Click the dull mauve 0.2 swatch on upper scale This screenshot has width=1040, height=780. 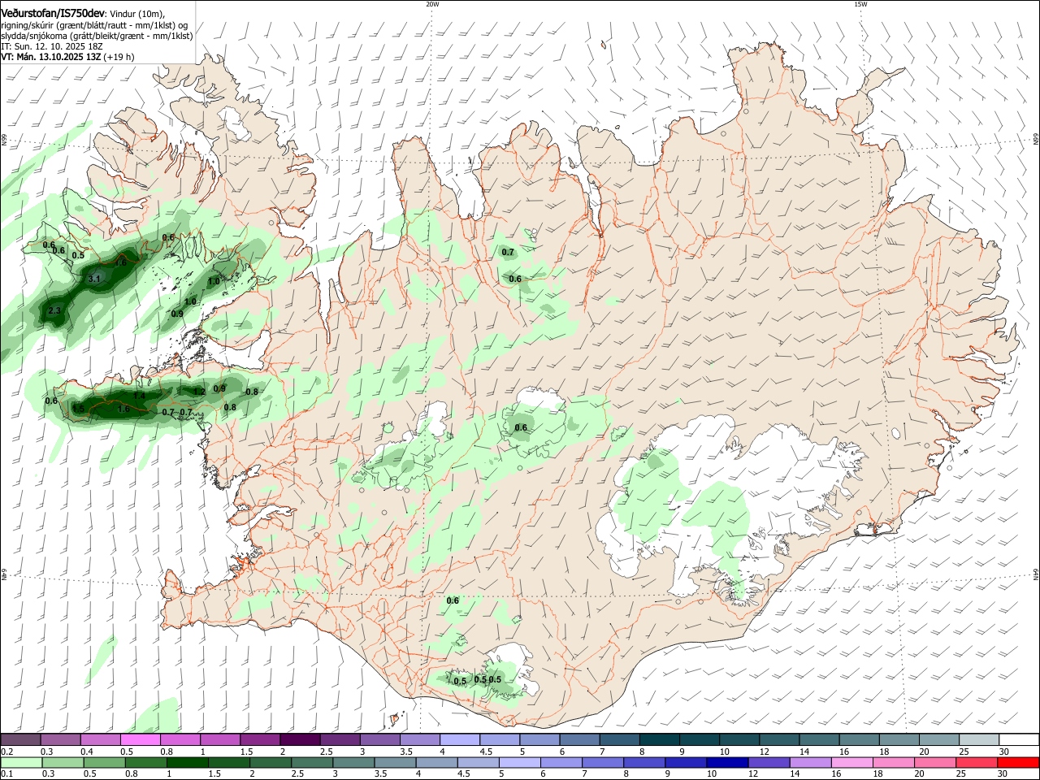[20, 739]
